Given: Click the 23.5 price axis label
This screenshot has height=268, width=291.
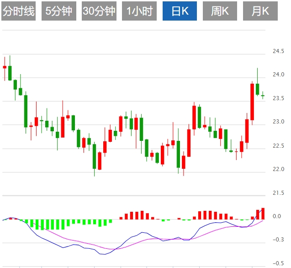Looking at the screenshot, I should click(278, 98).
